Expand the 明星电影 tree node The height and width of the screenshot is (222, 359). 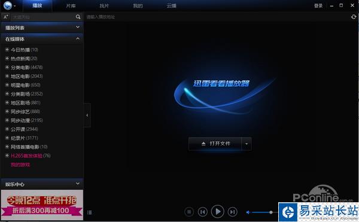(7, 85)
